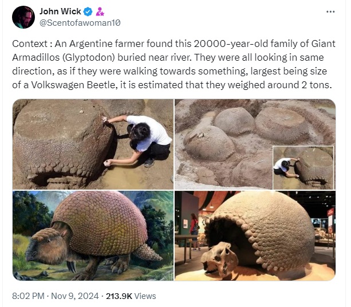Click the red-dressed visitor in museum photo
Screen dimensions: 351x307
(x=194, y=231)
